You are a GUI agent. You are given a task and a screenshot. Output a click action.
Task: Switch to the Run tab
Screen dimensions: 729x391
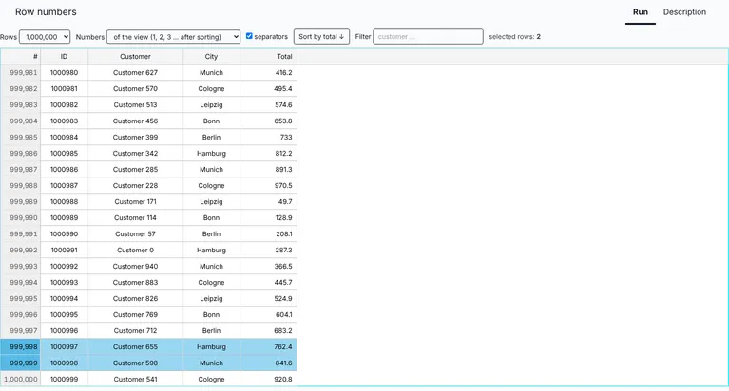coord(641,12)
